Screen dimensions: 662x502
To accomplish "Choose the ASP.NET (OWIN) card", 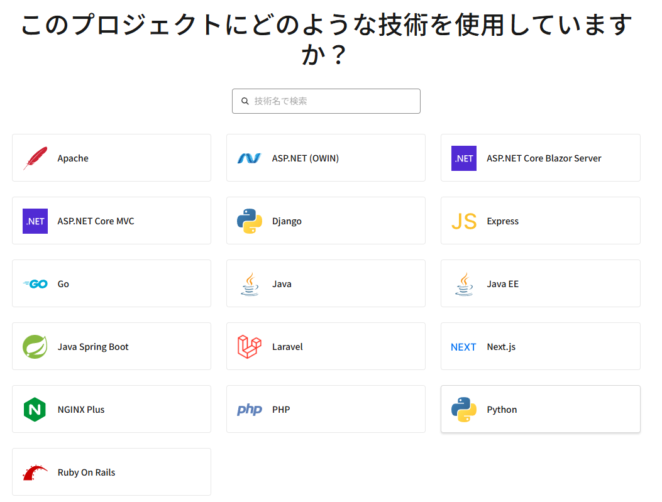I will click(326, 158).
